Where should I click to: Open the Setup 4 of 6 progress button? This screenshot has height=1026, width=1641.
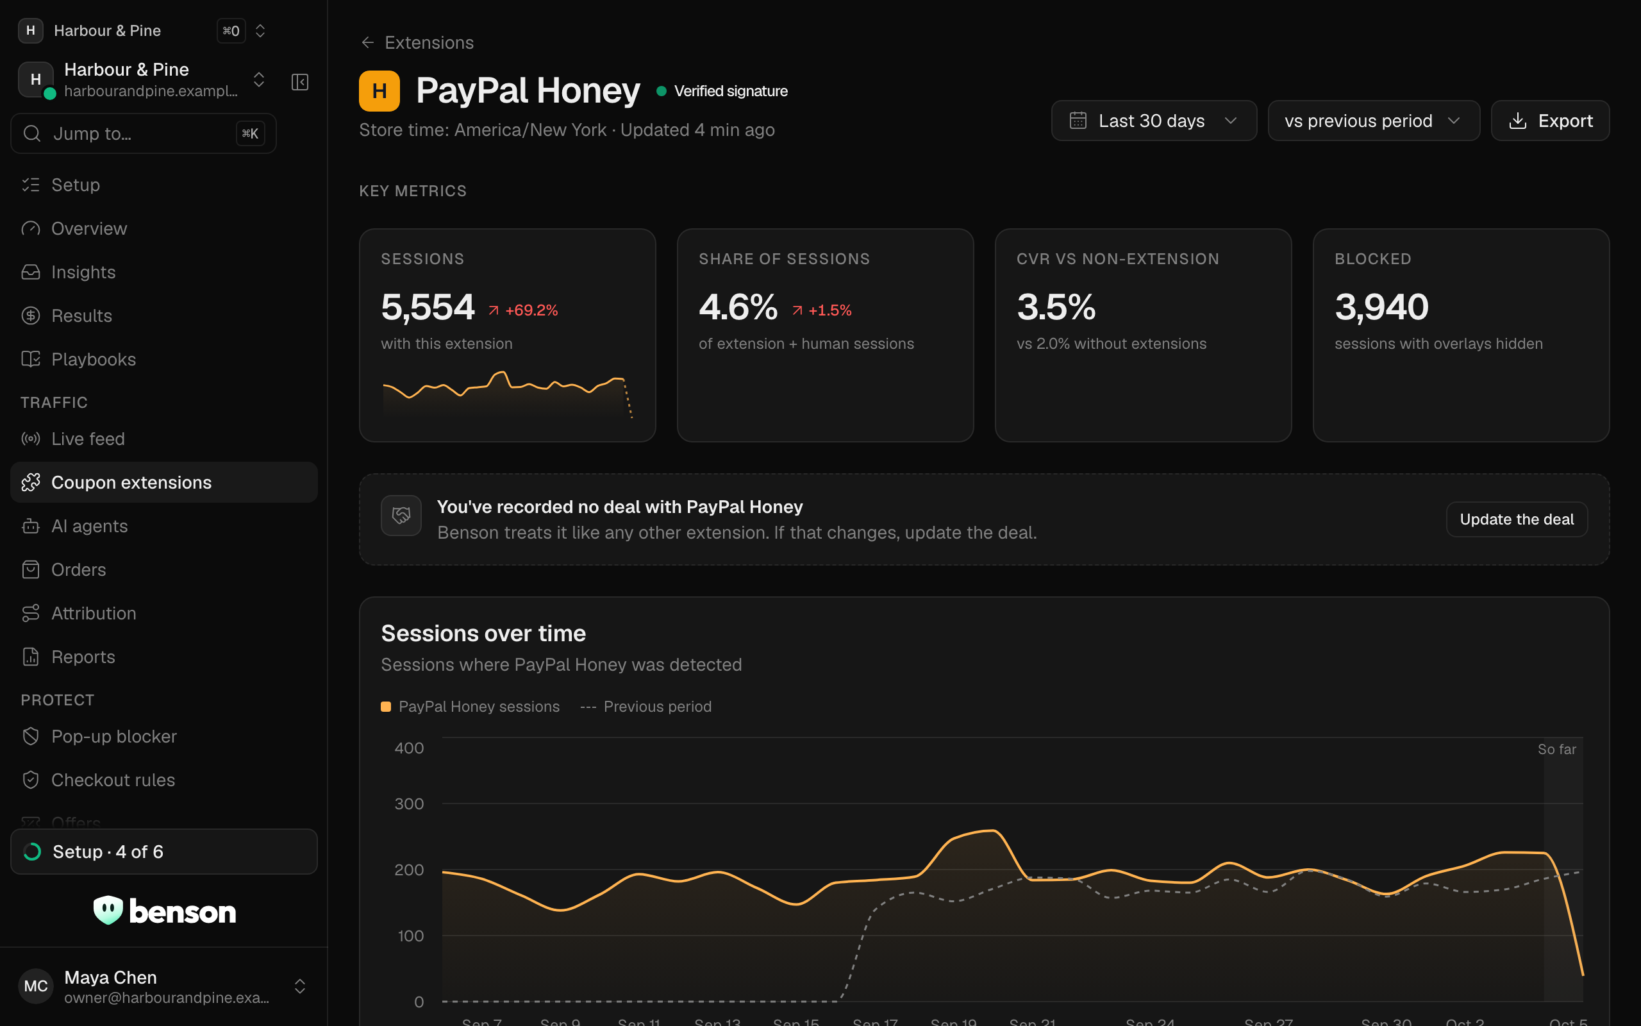(x=164, y=852)
